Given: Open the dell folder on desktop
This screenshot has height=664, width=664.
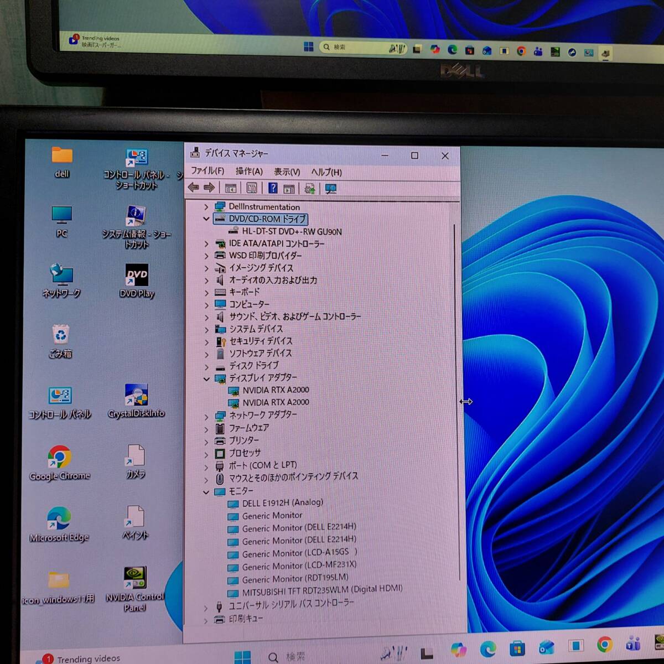Looking at the screenshot, I should 62,162.
